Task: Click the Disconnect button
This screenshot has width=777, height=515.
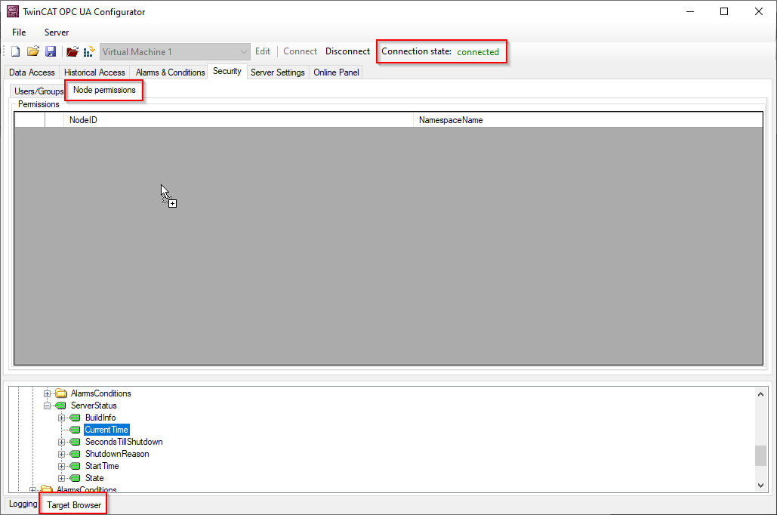Action: tap(347, 51)
